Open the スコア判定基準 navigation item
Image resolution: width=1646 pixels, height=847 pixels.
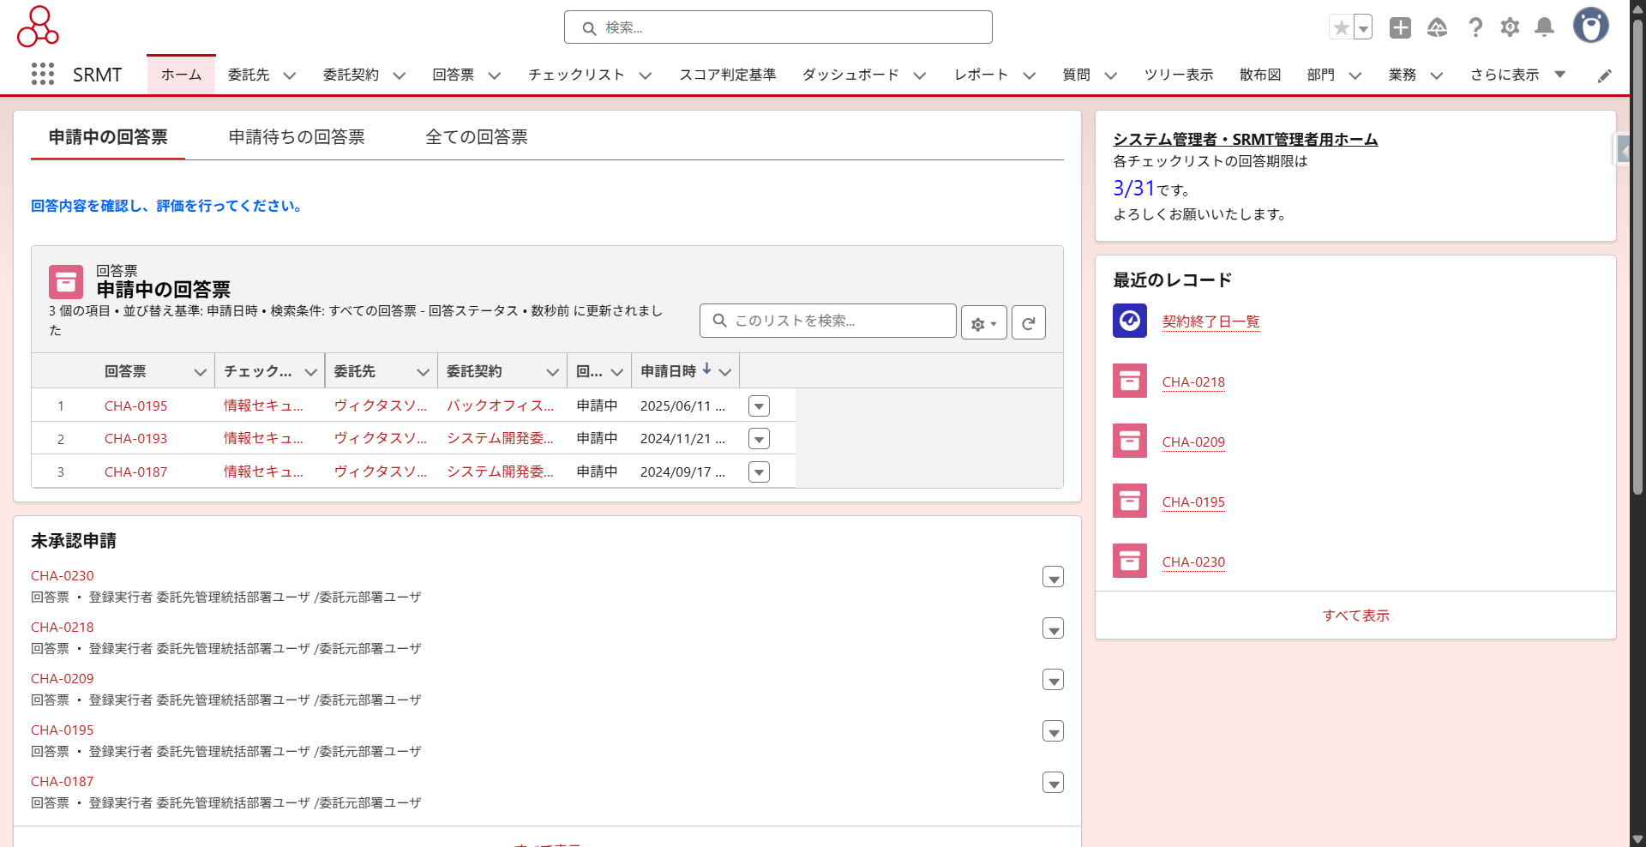[727, 75]
